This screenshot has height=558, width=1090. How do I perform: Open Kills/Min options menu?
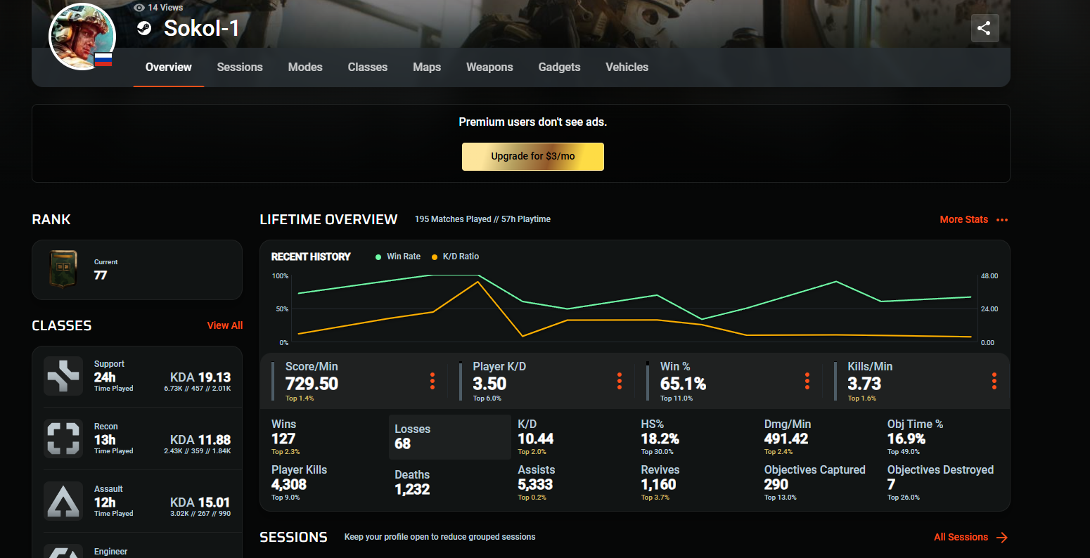tap(994, 381)
